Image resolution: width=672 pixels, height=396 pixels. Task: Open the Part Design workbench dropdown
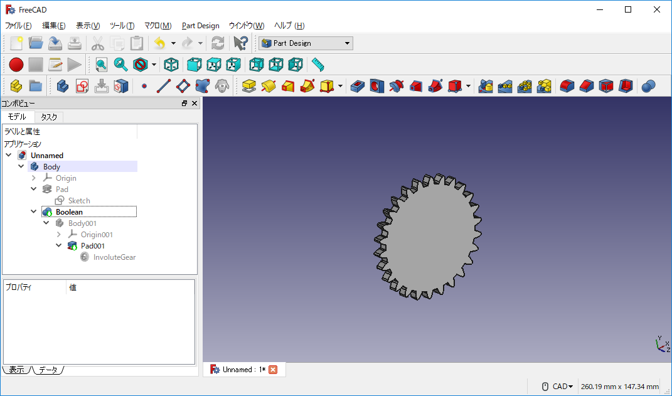coord(306,43)
